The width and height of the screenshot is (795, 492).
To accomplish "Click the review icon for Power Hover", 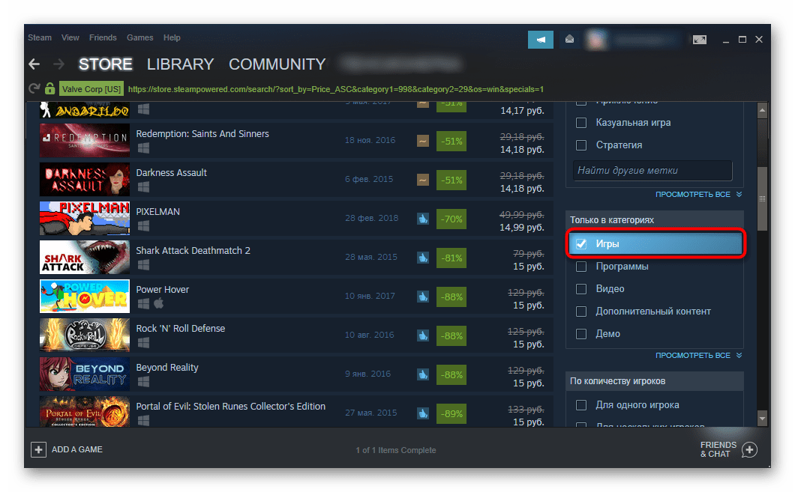I will (x=423, y=297).
